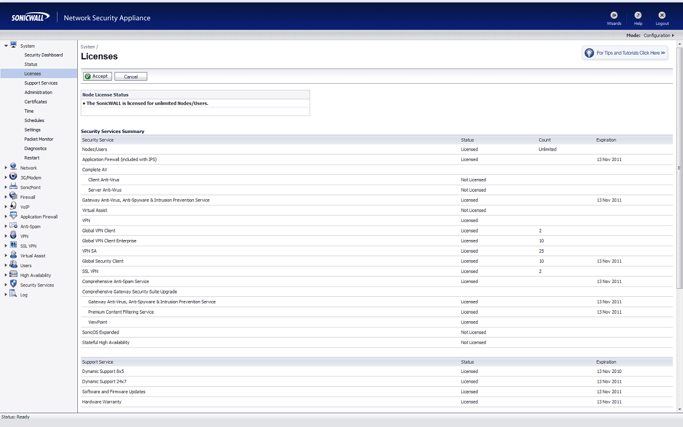
Task: Click the page scrollbar thumb
Action: coord(679,168)
